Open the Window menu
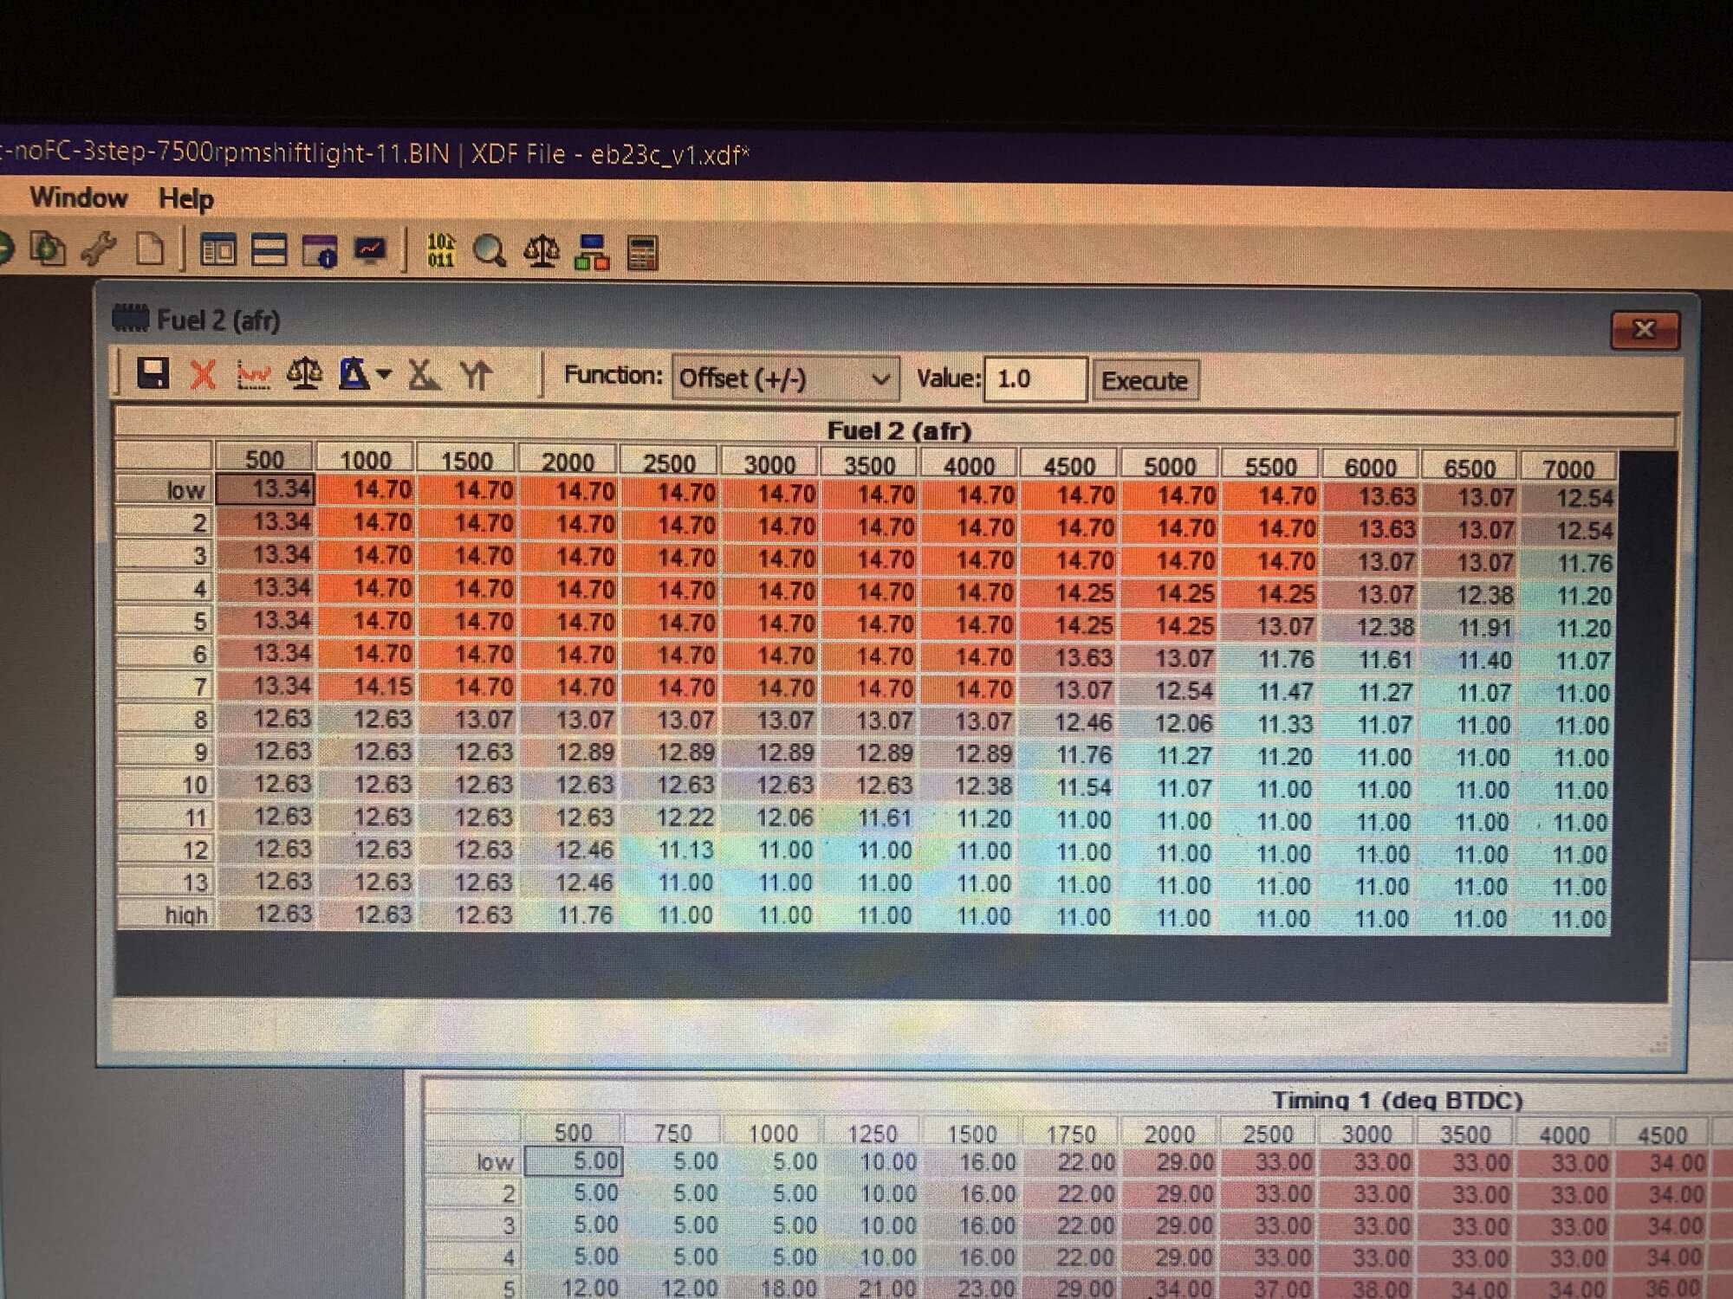Viewport: 1733px width, 1299px height. click(79, 197)
